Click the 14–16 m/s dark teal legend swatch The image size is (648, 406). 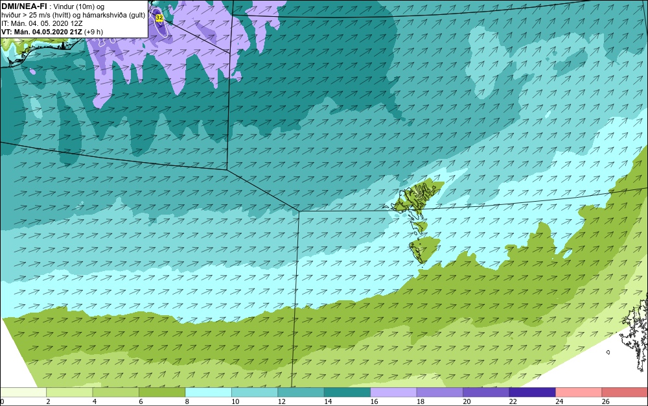[x=347, y=392]
